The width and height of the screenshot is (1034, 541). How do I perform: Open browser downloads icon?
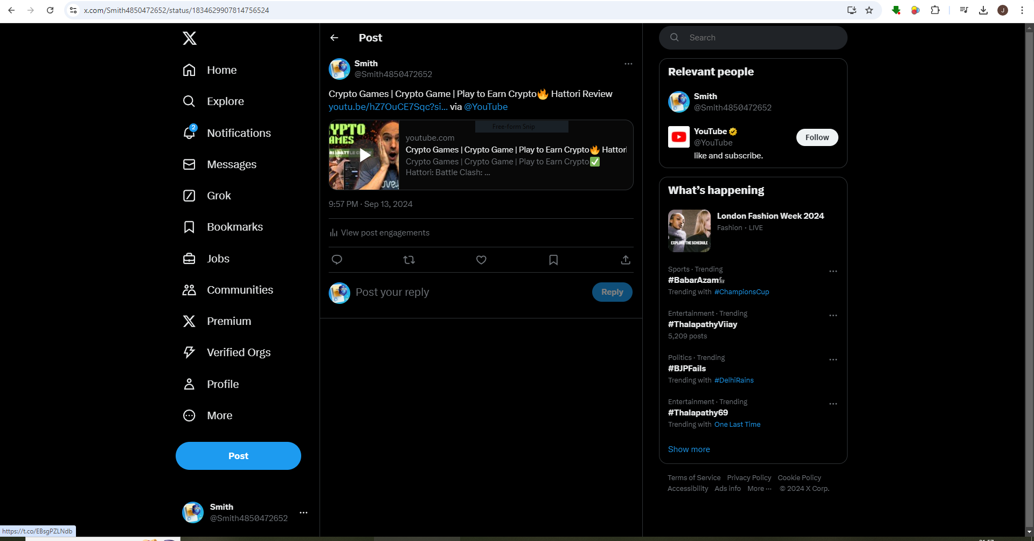[x=983, y=10]
